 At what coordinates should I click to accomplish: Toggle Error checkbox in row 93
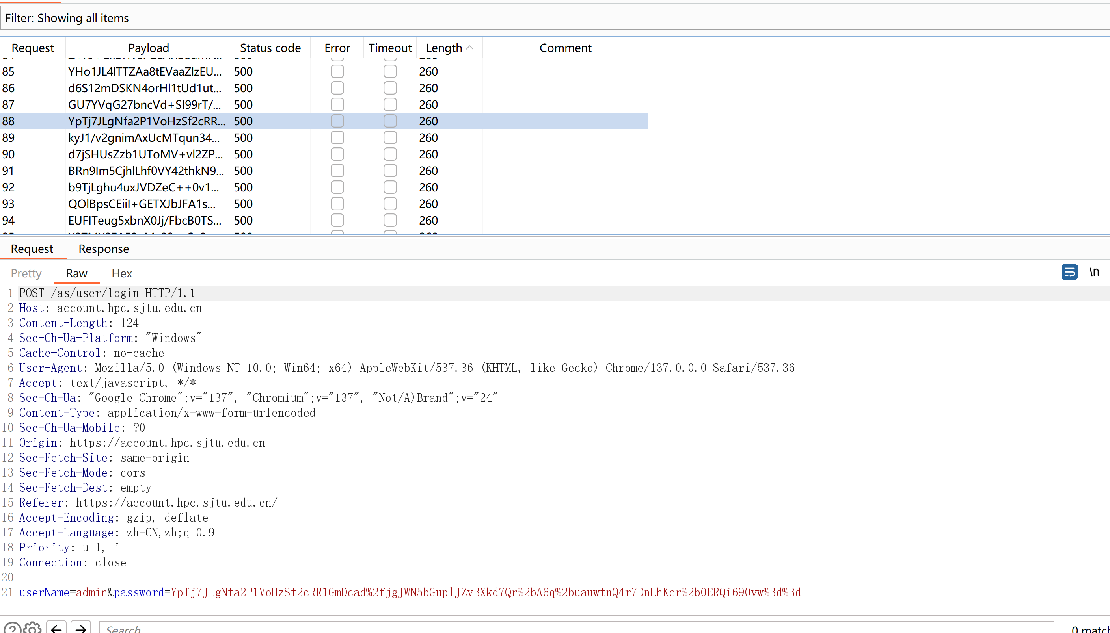coord(337,204)
